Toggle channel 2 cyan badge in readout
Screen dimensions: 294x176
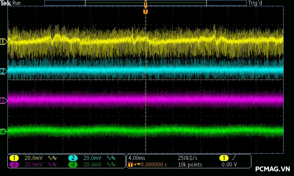pos(73,158)
